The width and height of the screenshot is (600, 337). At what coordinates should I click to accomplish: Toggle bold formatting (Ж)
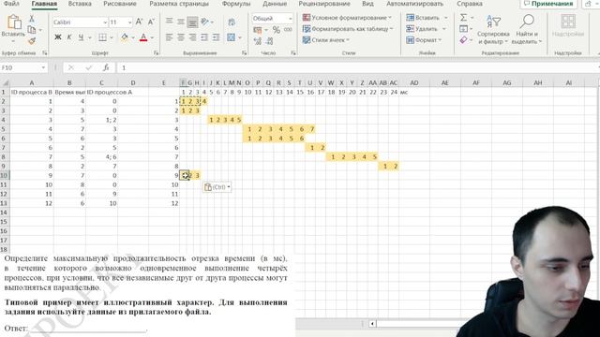58,37
